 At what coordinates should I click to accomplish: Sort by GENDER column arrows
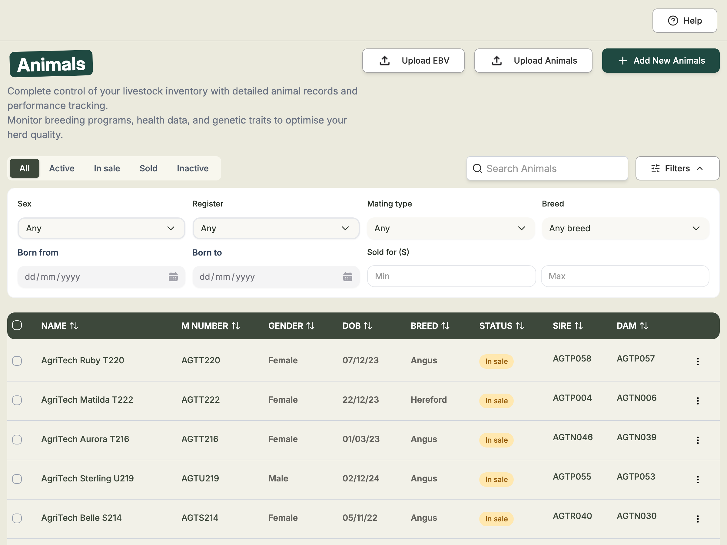point(310,326)
